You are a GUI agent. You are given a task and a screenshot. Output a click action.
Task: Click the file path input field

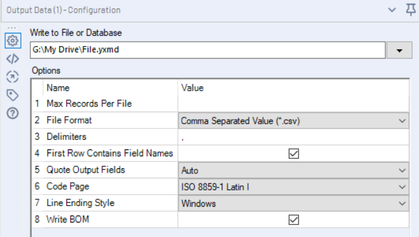(x=208, y=50)
